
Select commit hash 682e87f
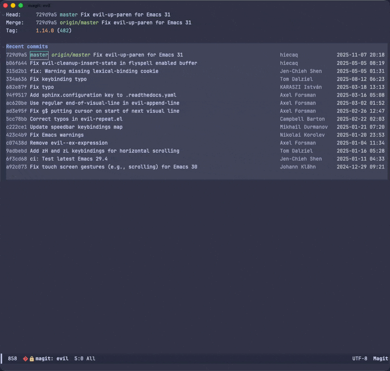[x=17, y=87]
